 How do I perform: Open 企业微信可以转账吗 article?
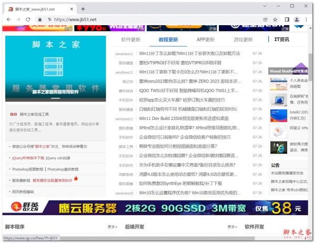pyautogui.click(x=185, y=137)
